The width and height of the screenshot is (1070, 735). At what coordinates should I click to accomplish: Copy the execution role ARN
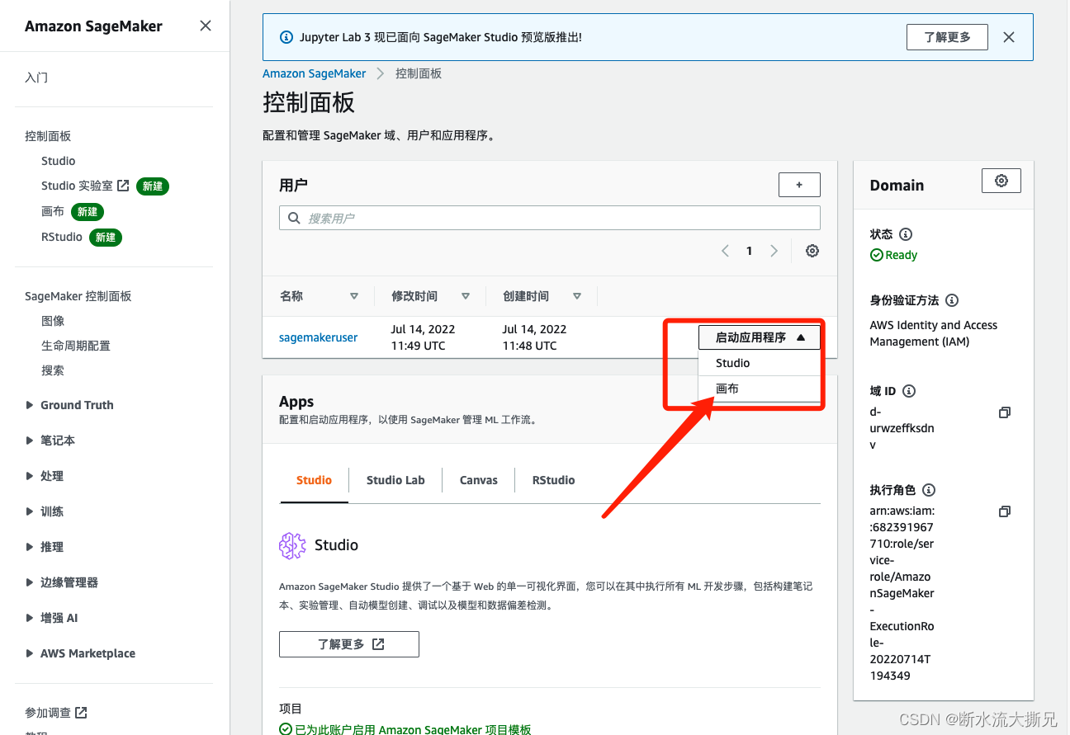coord(1005,511)
